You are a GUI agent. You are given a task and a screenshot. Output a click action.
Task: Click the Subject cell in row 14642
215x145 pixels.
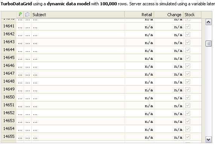78,34
